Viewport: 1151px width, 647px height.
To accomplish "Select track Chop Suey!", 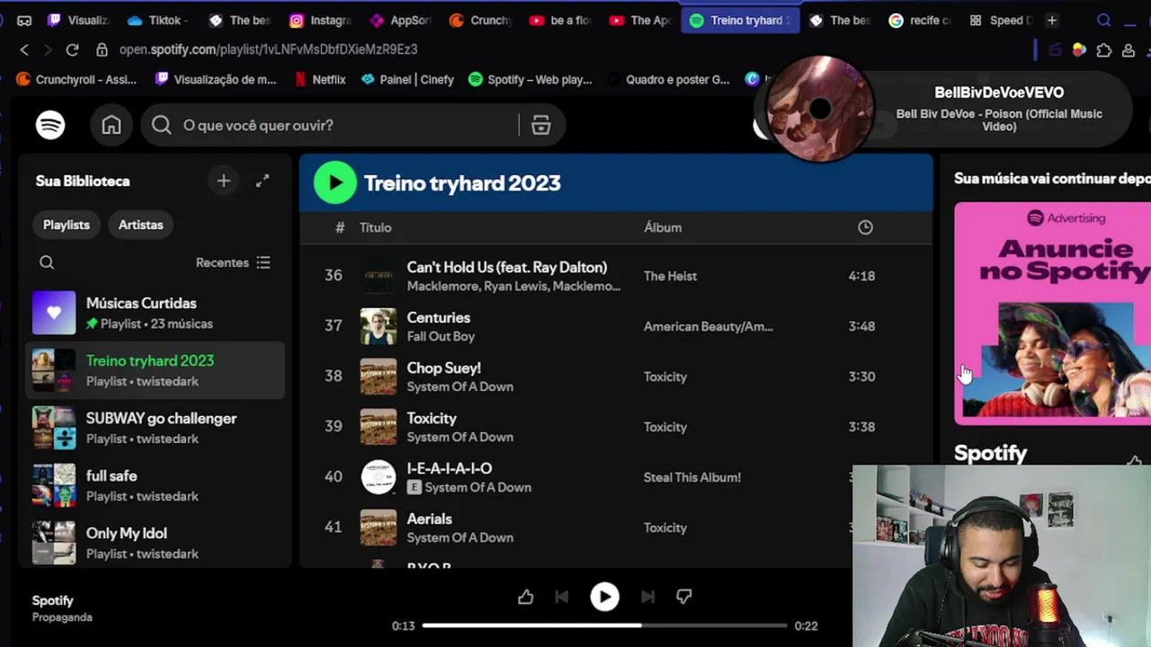I will (x=616, y=377).
